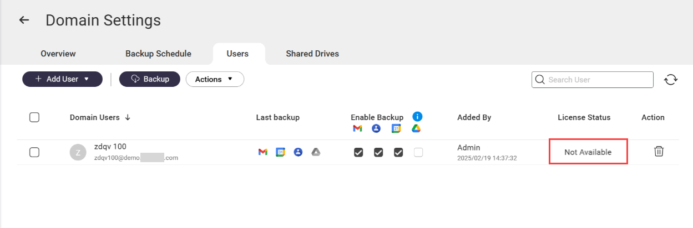Click the refresh user list icon
The width and height of the screenshot is (693, 228).
click(671, 80)
